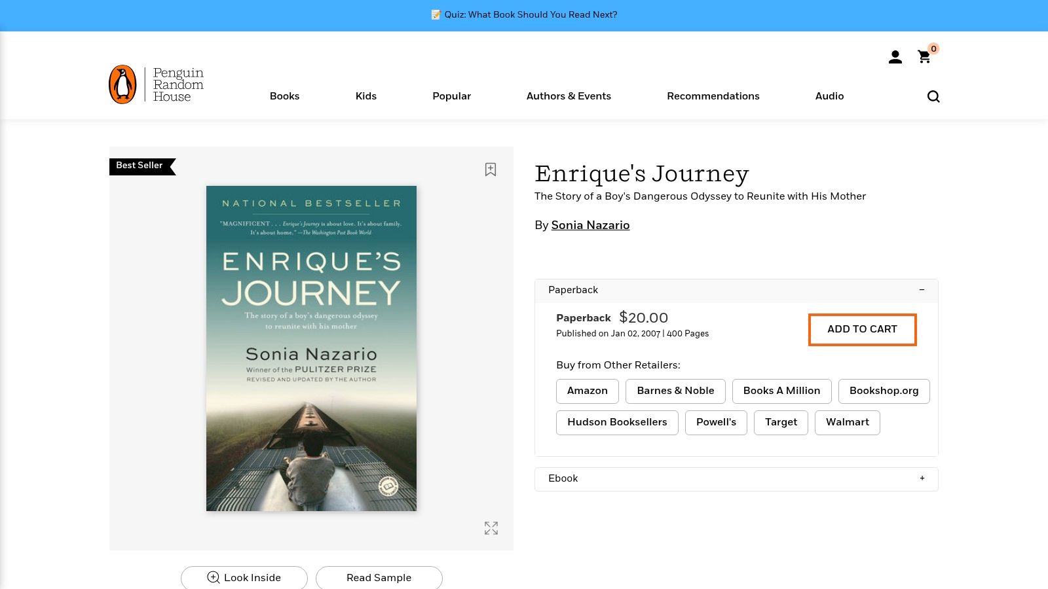Click the Best Seller badge
1048x589 pixels.
[x=142, y=166]
